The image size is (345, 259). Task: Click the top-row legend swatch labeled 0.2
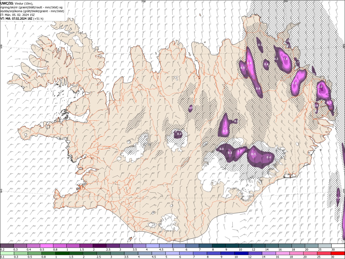click(7, 246)
